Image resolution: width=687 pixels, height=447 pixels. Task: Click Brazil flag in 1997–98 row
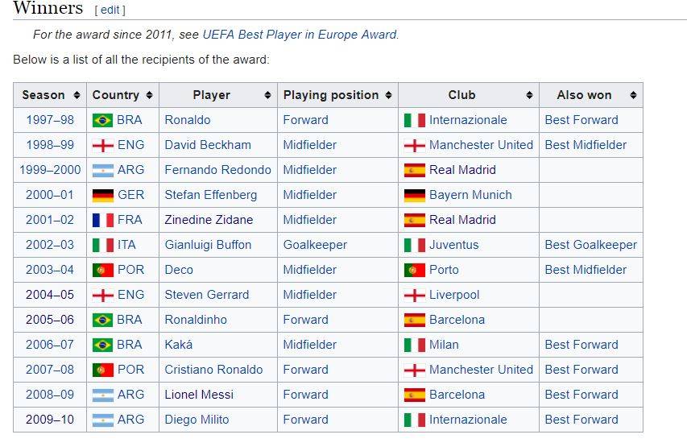102,120
